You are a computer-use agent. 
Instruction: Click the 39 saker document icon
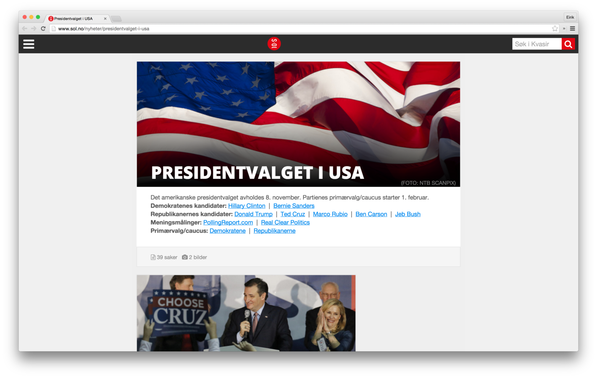point(153,257)
